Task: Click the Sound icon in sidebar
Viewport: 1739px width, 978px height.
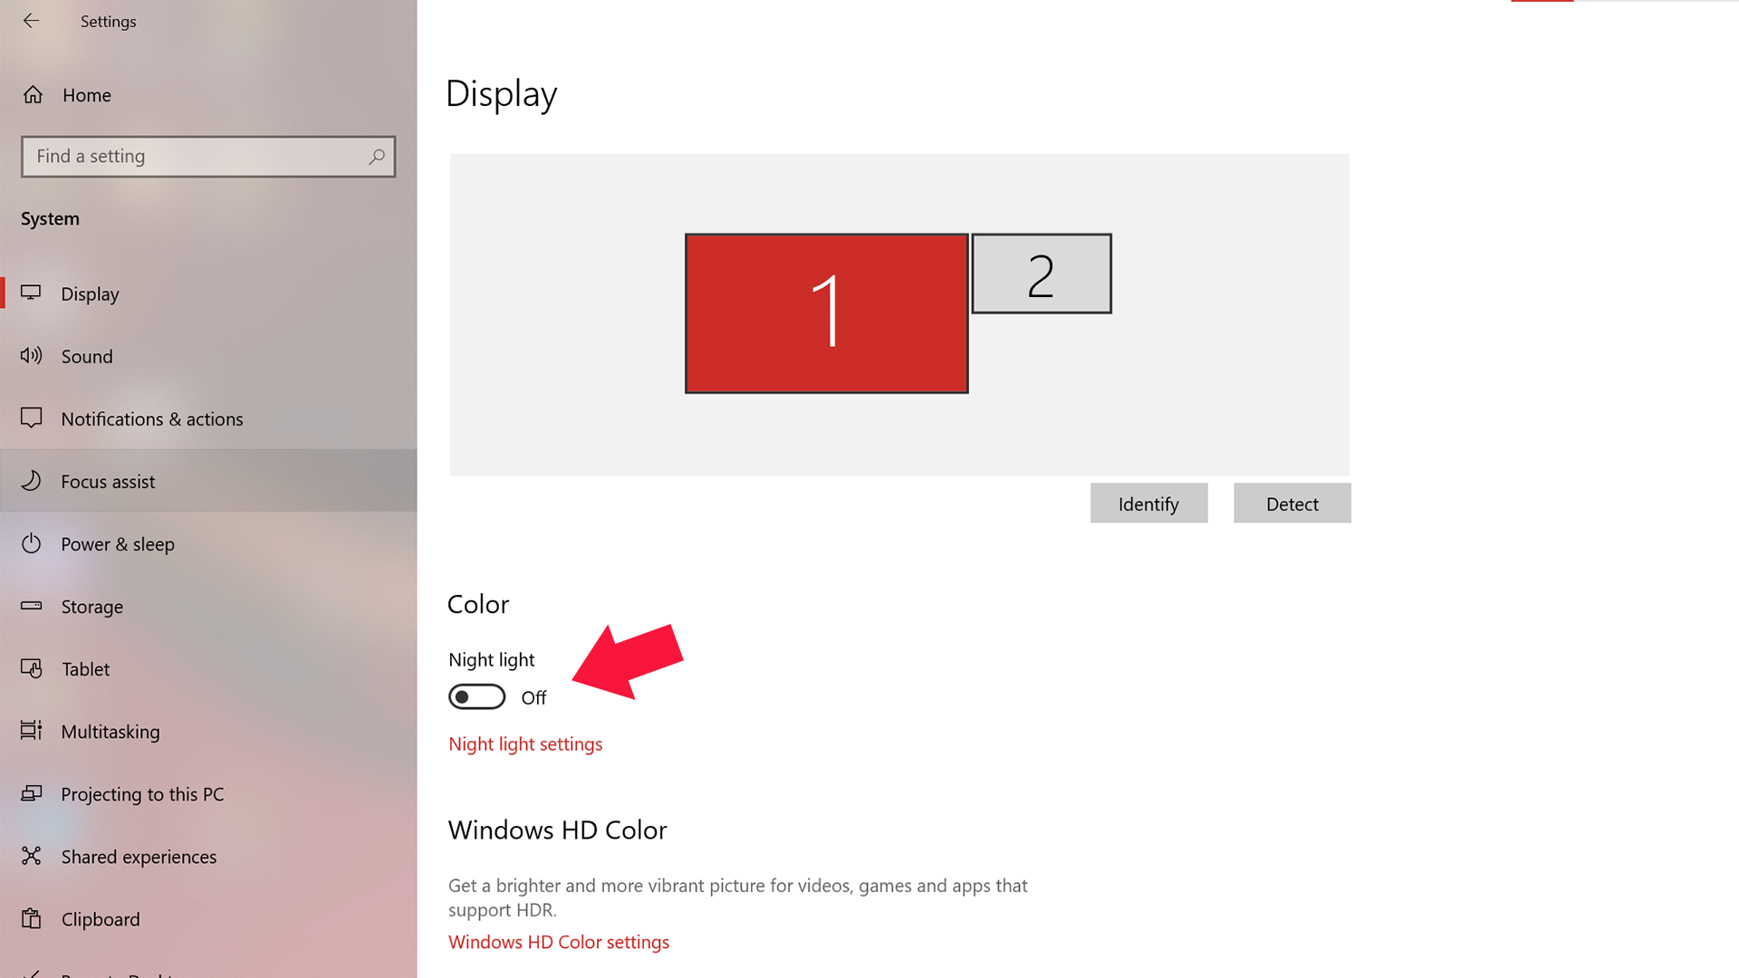Action: [33, 356]
